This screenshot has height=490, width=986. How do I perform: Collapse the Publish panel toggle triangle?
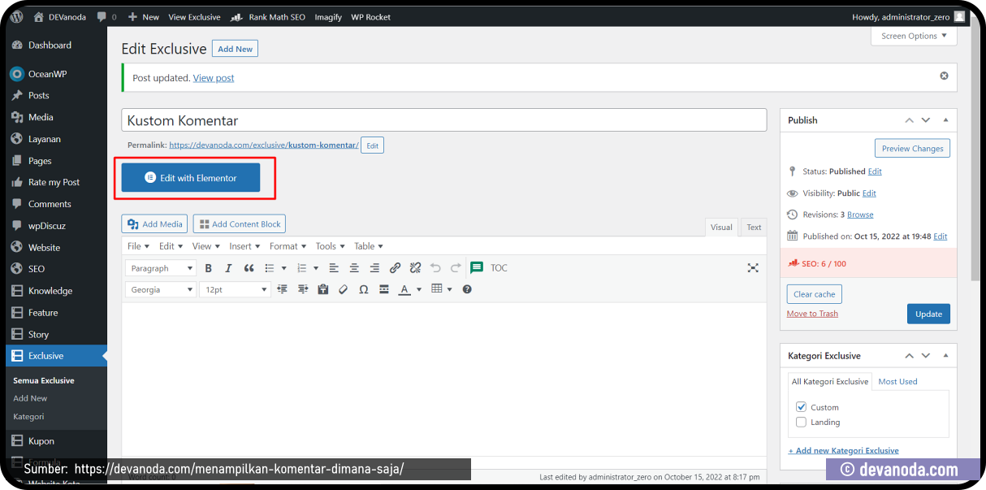[945, 120]
